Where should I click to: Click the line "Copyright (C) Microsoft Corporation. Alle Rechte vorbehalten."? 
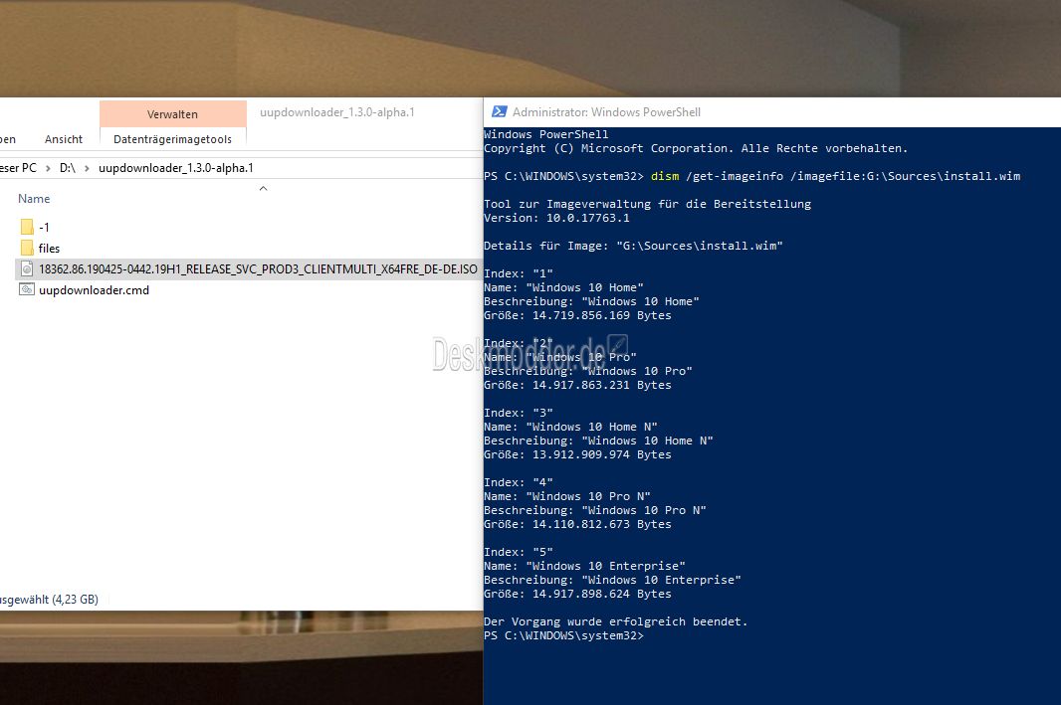[696, 148]
